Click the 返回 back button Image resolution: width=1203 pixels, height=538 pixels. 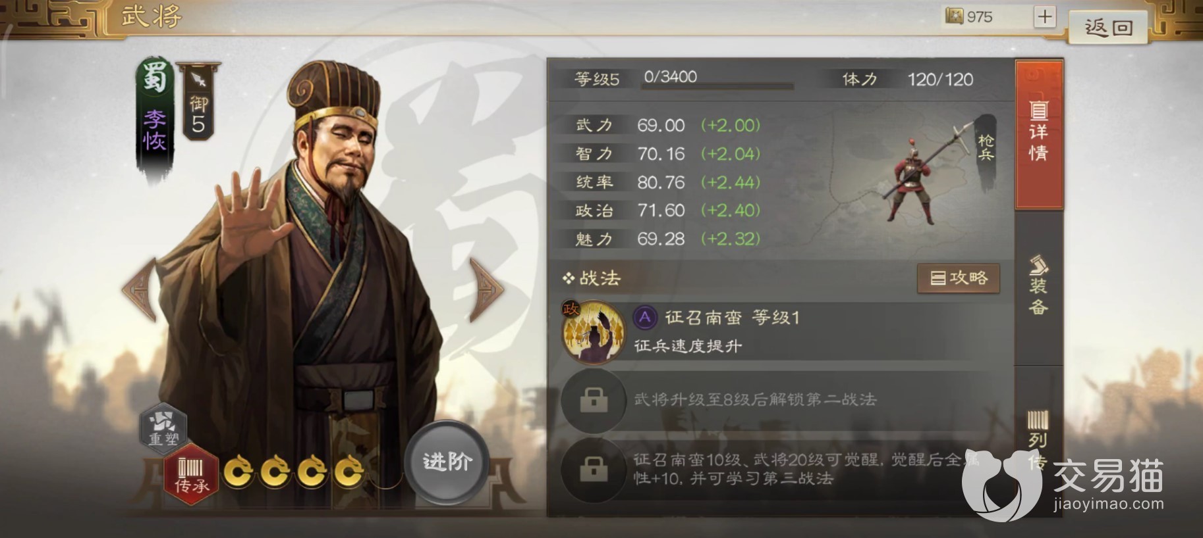pyautogui.click(x=1109, y=28)
